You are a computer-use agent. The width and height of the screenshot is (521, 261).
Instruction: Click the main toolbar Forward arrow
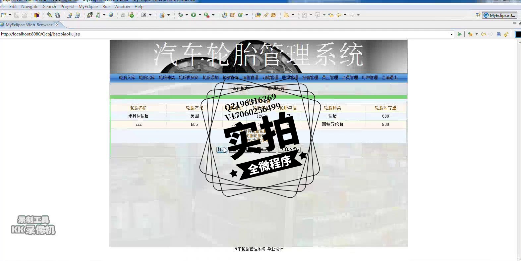(x=352, y=15)
